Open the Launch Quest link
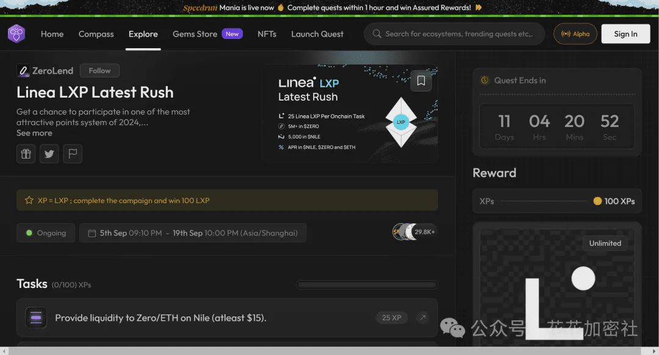This screenshot has width=659, height=355. 317,34
